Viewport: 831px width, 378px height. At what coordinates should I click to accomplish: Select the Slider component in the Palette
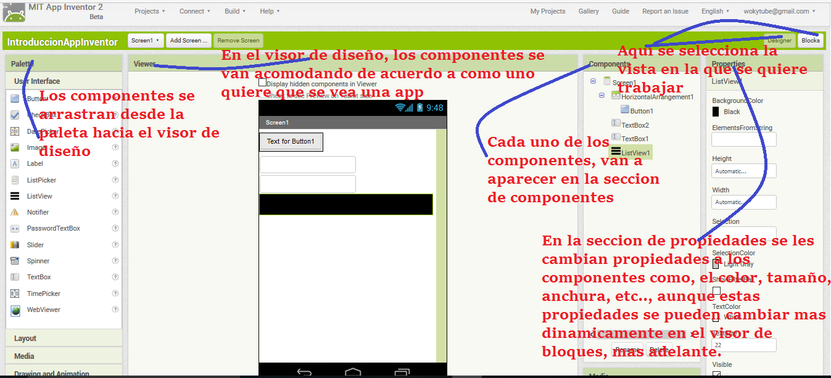34,244
